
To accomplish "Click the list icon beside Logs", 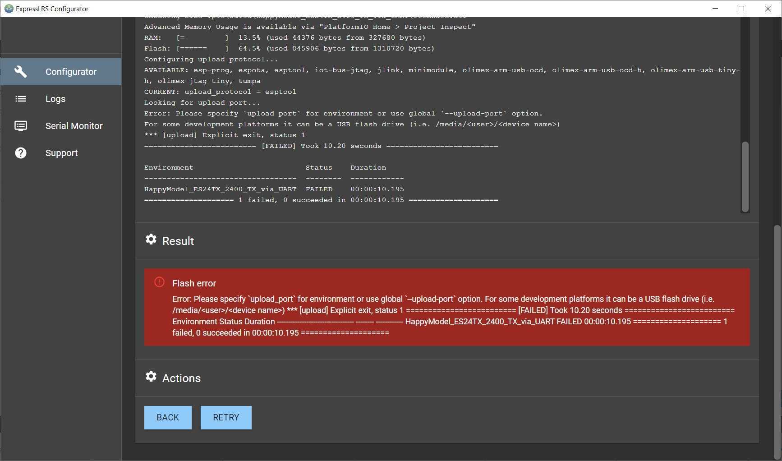I will [x=21, y=99].
